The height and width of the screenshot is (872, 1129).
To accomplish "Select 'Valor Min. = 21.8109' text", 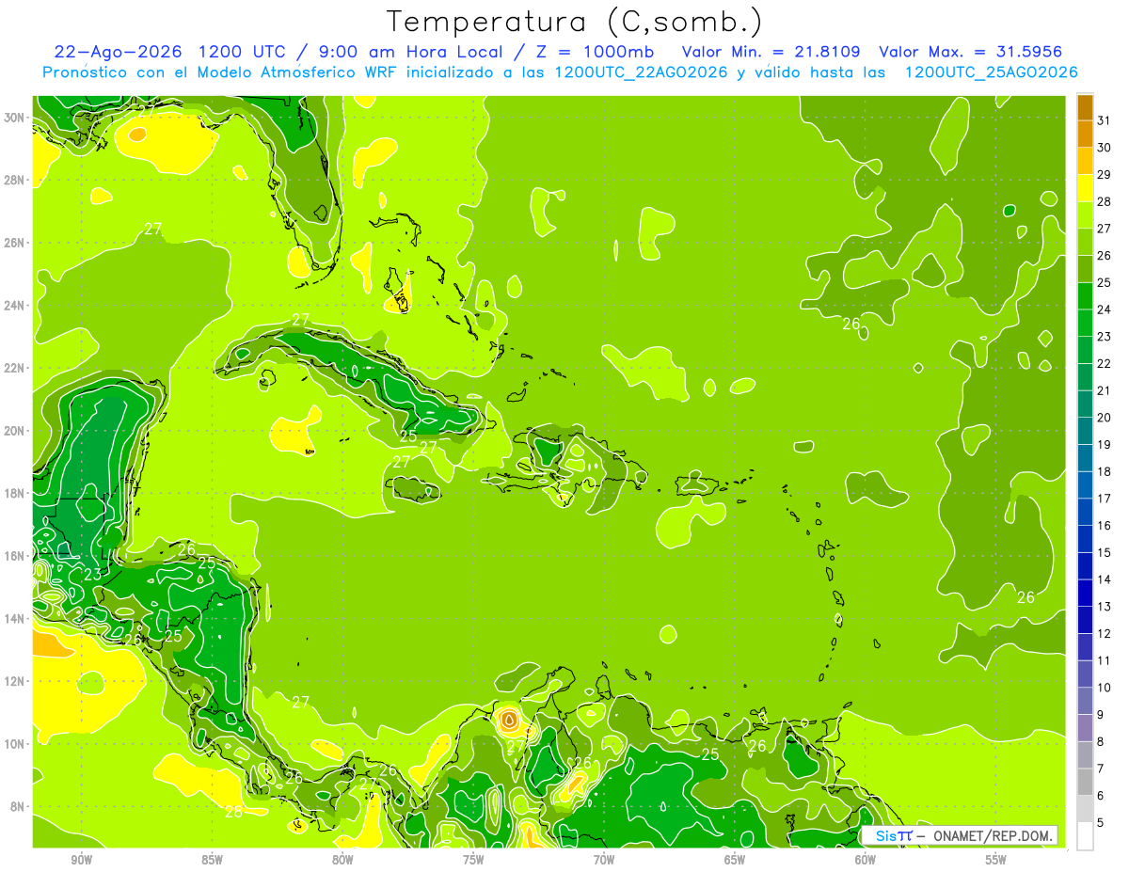I will (771, 52).
